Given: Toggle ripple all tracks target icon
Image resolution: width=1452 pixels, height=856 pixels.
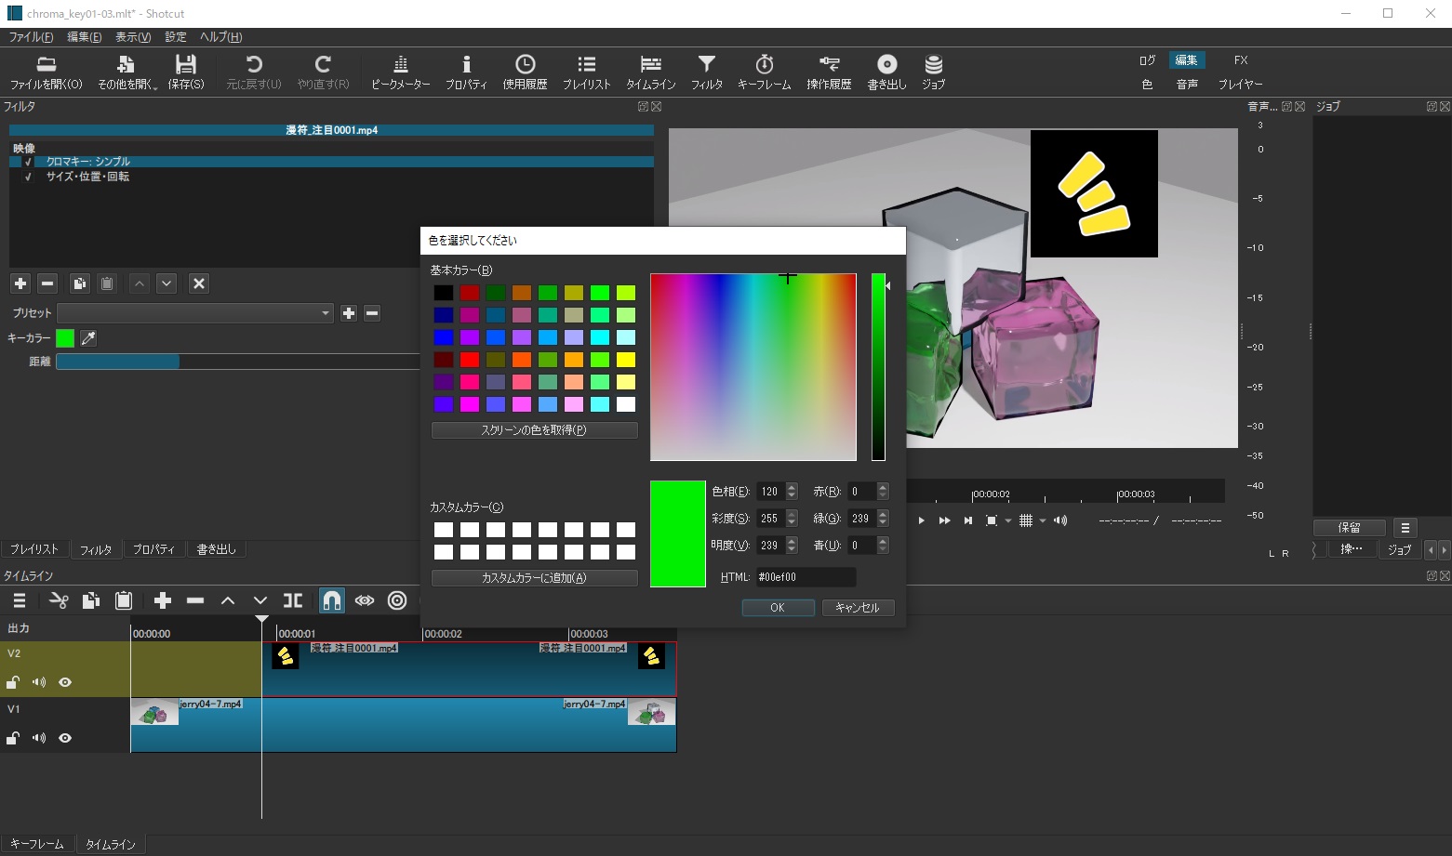Looking at the screenshot, I should click(397, 600).
